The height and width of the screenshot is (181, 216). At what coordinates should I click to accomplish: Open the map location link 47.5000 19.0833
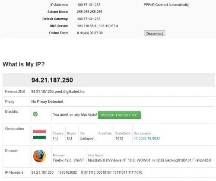146,138
